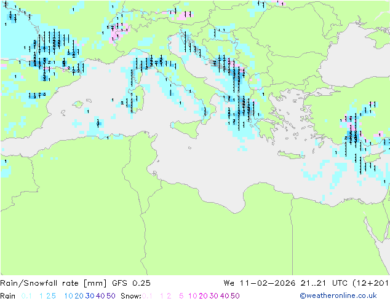Screen dimensions: 390x301
Task: Click the '21..21 UTC' time label
Action: click(324, 283)
